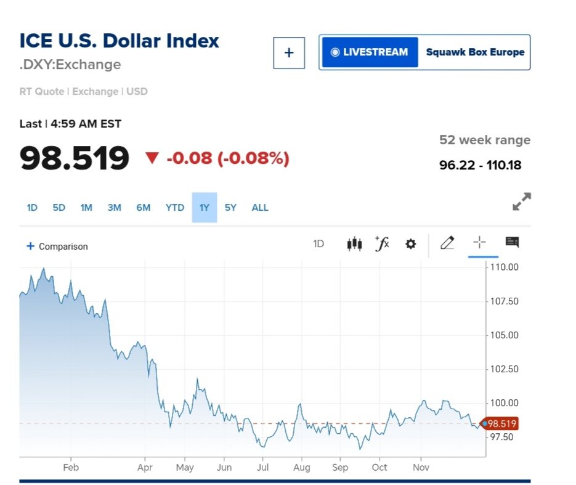Viewport: 576px width, 485px height.
Task: Choose the 6M time range
Action: pos(143,208)
